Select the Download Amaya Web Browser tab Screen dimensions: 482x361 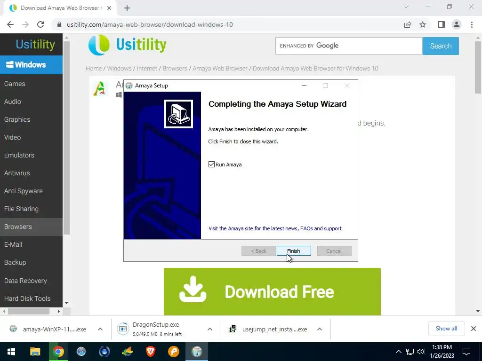[x=60, y=8]
